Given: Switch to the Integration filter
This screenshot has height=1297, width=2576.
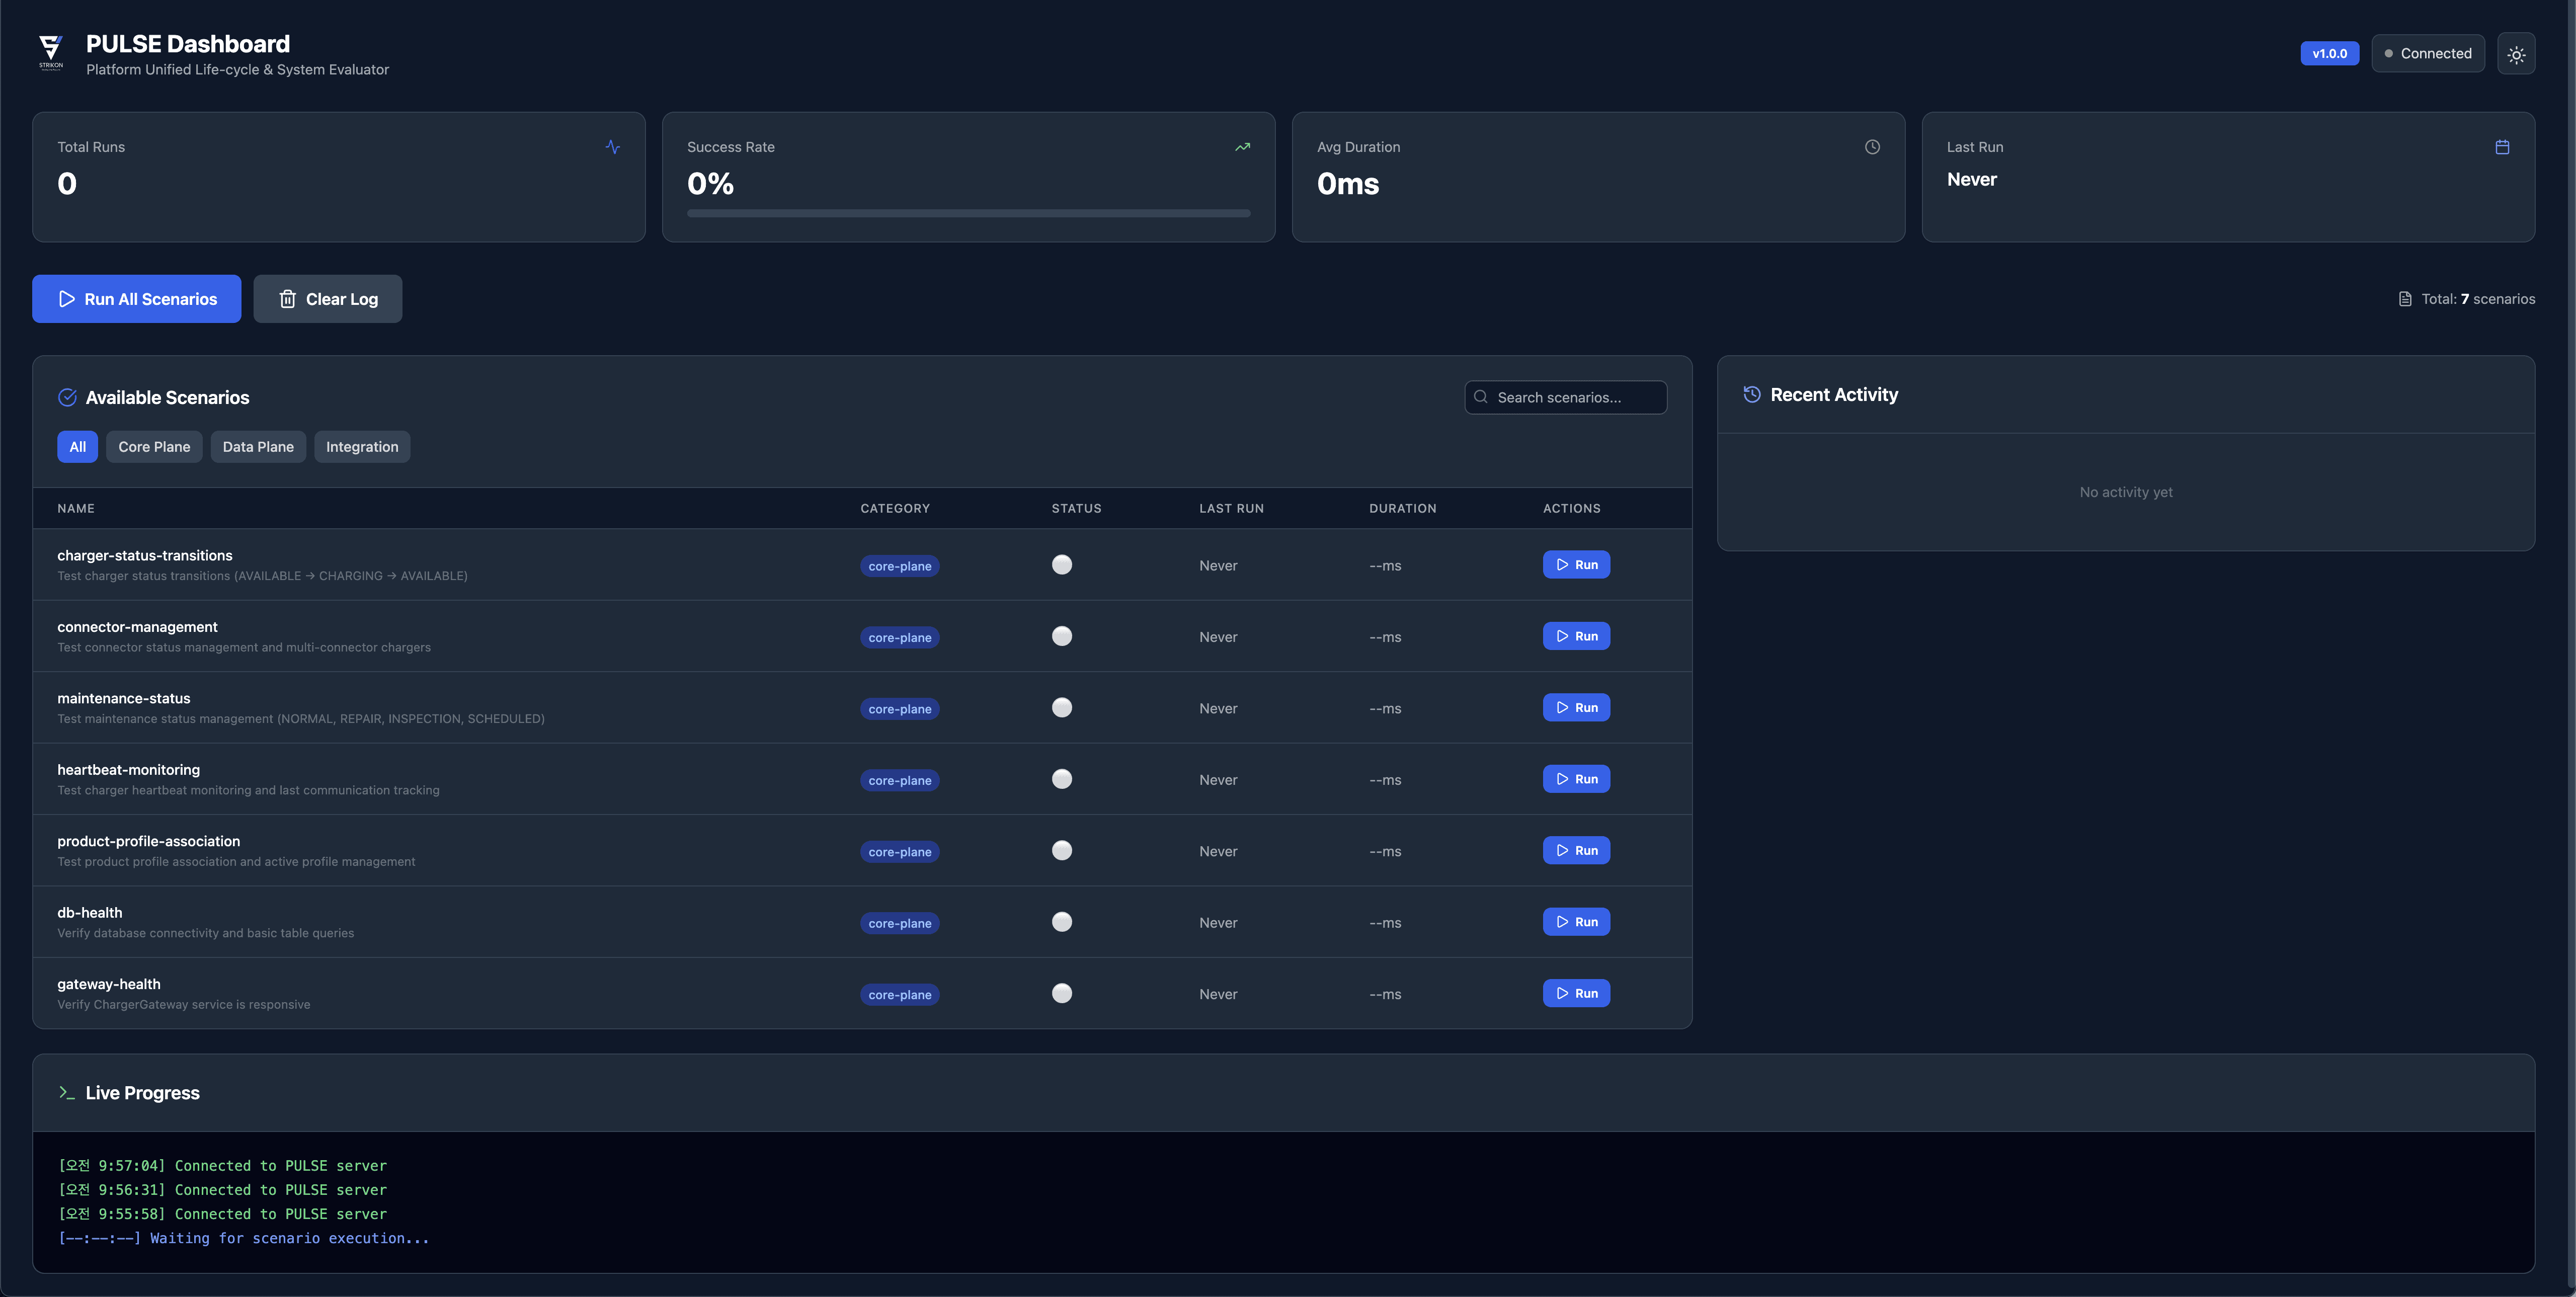Looking at the screenshot, I should click(x=362, y=447).
